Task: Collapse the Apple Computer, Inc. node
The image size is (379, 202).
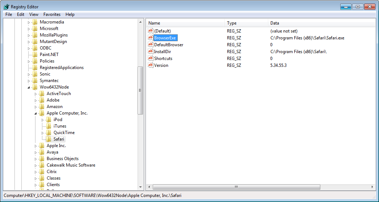Action: [x=36, y=113]
